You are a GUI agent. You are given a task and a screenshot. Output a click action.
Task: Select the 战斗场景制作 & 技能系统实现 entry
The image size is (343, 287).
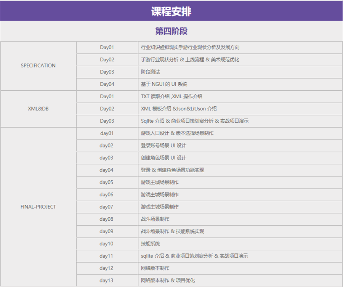coord(173,231)
